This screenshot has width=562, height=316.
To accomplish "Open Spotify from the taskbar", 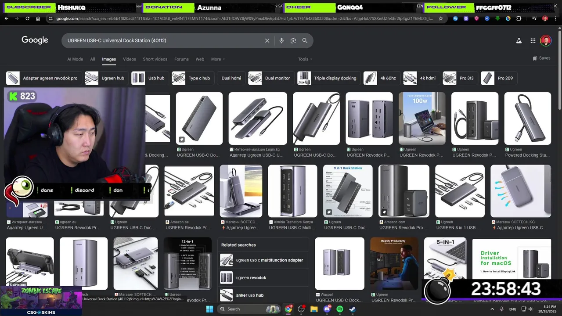I will pos(339,309).
